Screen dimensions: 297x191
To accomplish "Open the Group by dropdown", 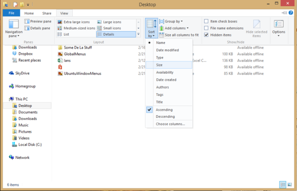I will coord(171,22).
